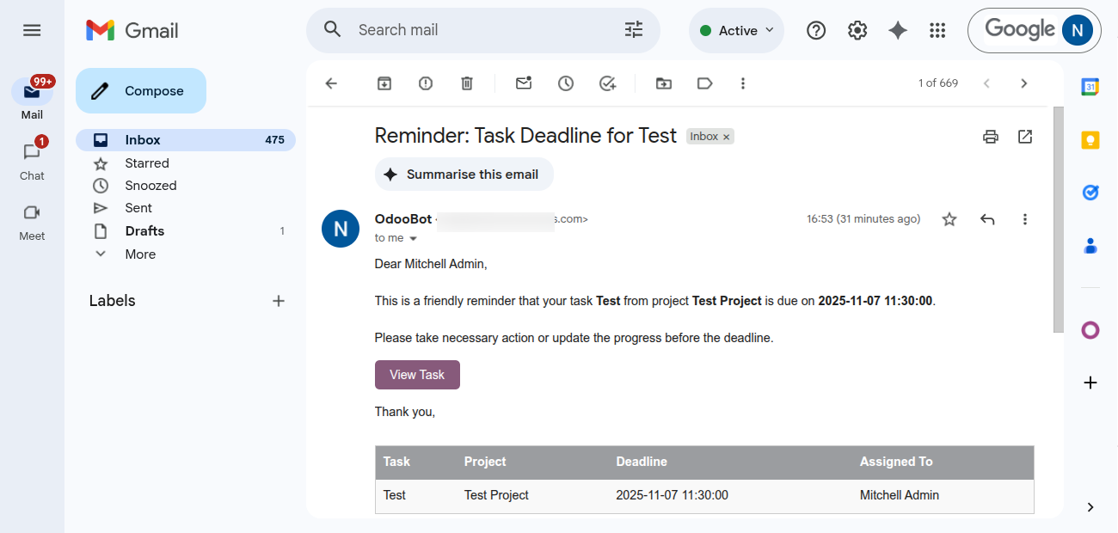The width and height of the screenshot is (1118, 533).
Task: Open the Labels tag icon
Action: [x=704, y=83]
